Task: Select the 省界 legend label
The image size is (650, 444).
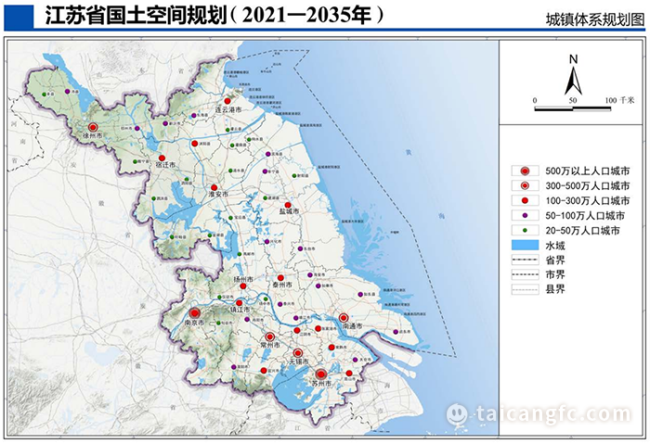Action: point(555,260)
